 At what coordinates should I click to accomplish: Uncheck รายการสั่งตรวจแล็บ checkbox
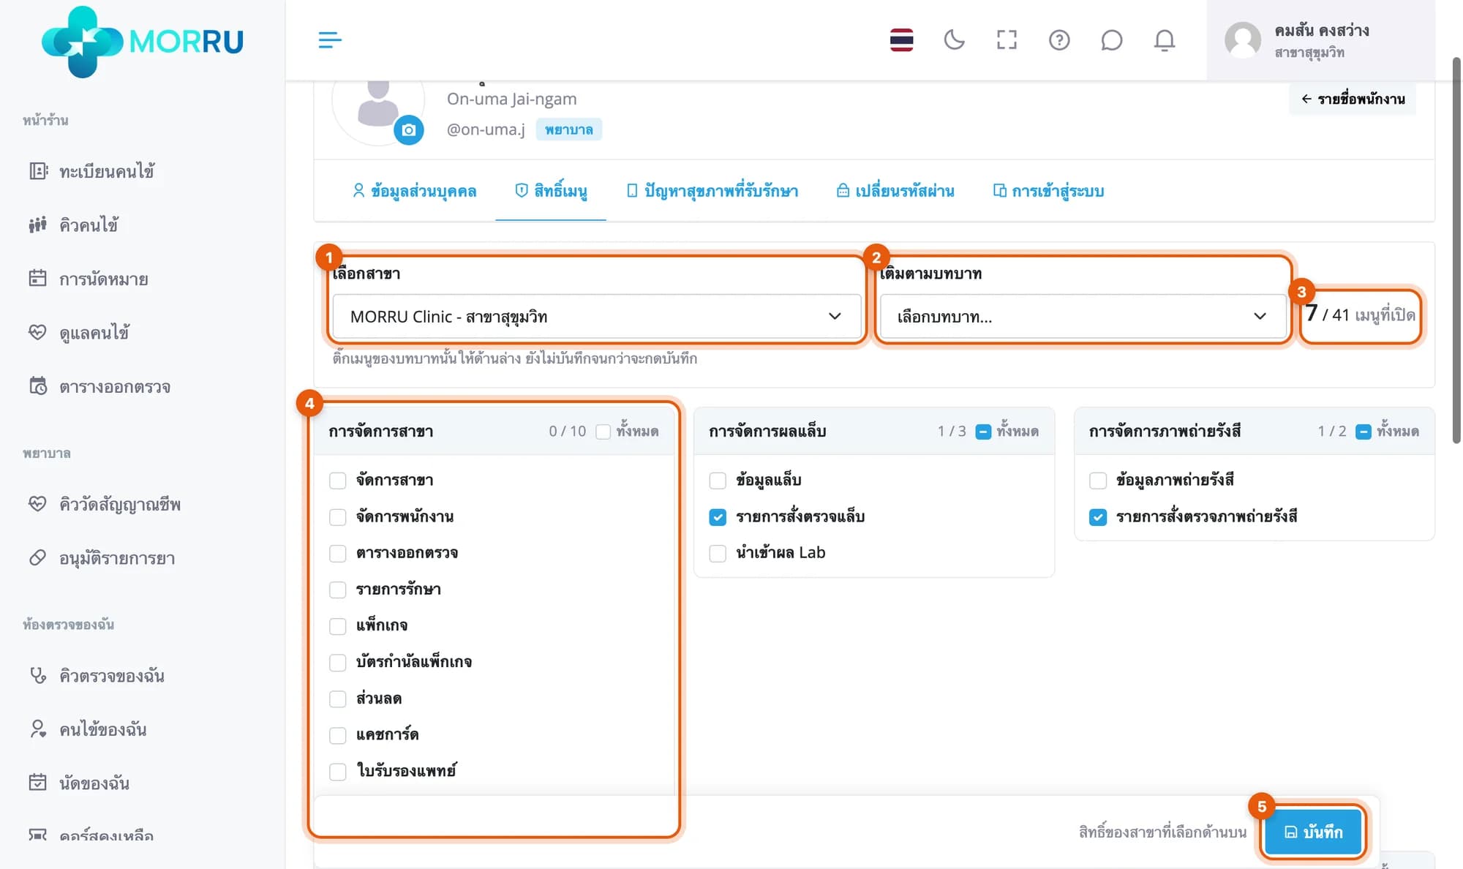tap(718, 517)
